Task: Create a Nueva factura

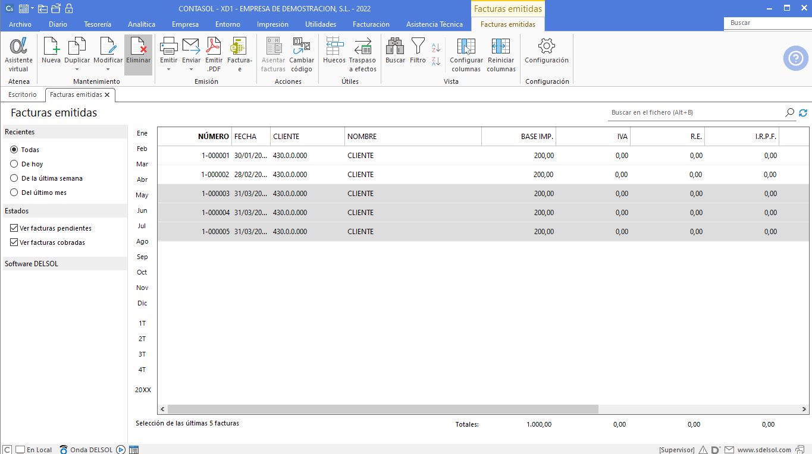Action: [51, 51]
